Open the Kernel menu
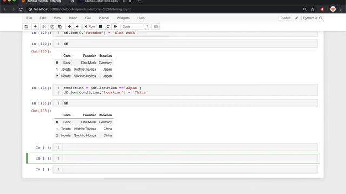 pyautogui.click(x=104, y=18)
